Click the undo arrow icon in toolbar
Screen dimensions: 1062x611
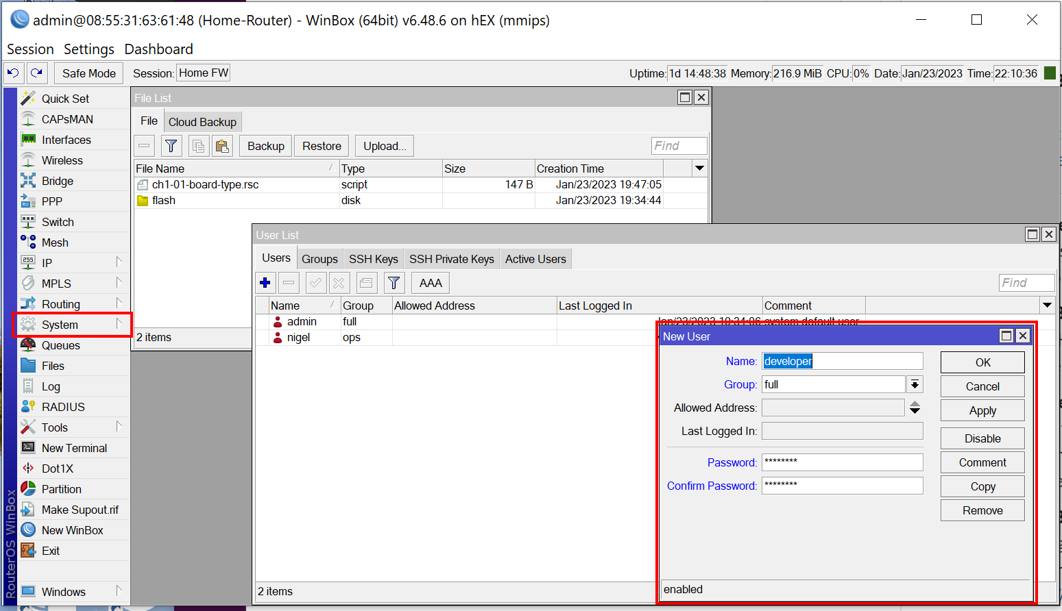[14, 73]
